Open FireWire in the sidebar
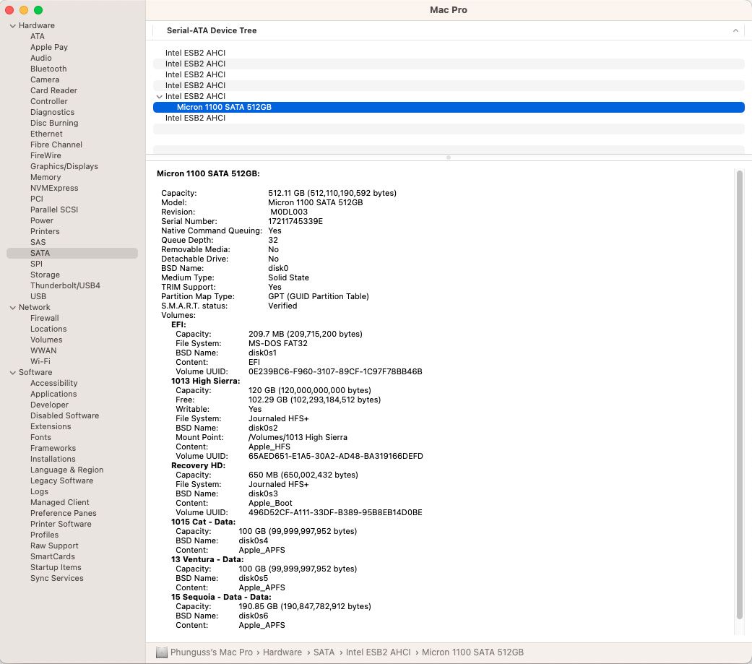Viewport: 752px width, 664px height. pos(46,155)
